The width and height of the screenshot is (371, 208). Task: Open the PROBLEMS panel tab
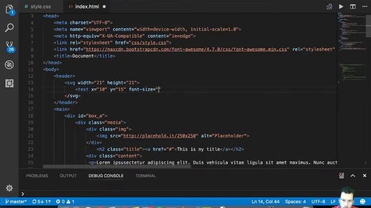37,176
